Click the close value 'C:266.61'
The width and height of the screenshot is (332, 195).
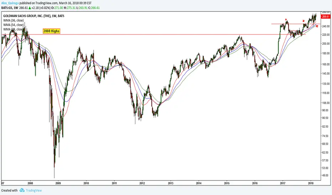point(94,8)
